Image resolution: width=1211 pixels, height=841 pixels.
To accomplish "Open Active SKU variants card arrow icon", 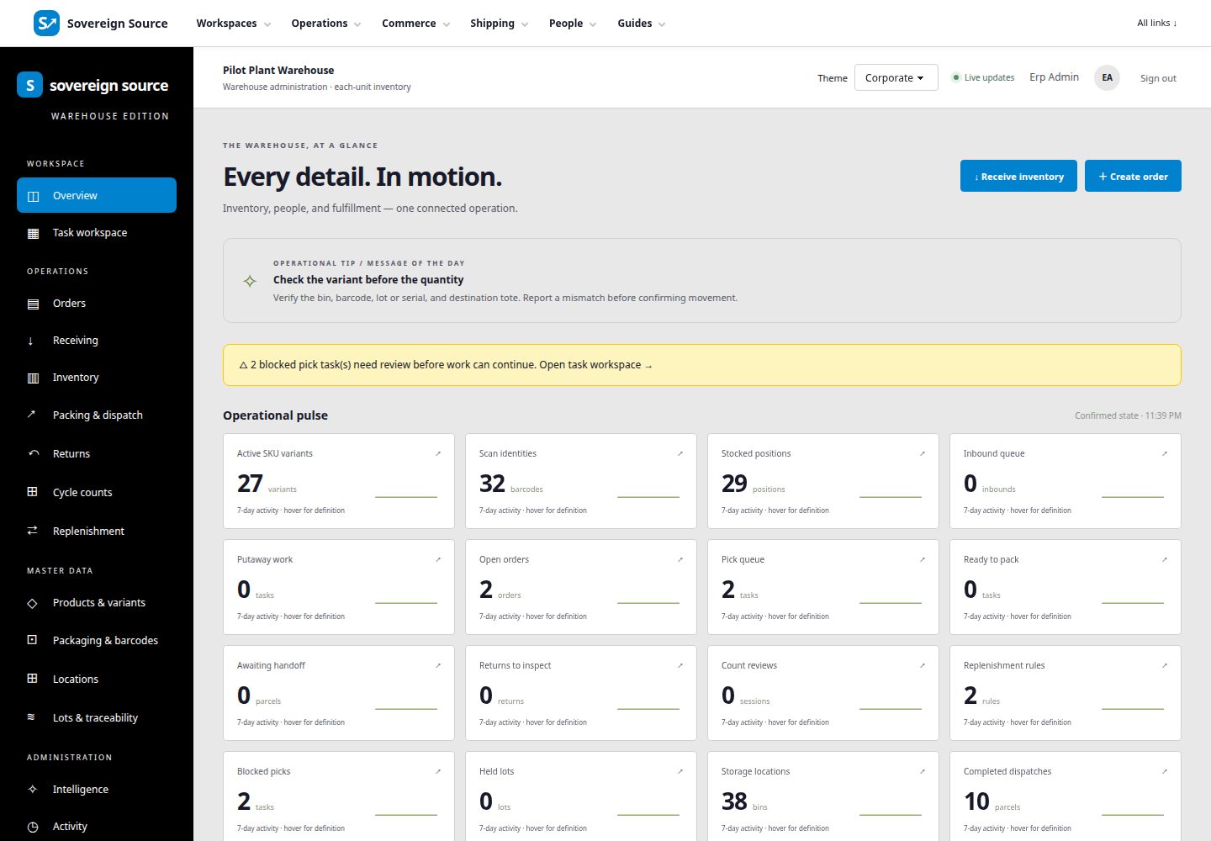I will point(438,453).
